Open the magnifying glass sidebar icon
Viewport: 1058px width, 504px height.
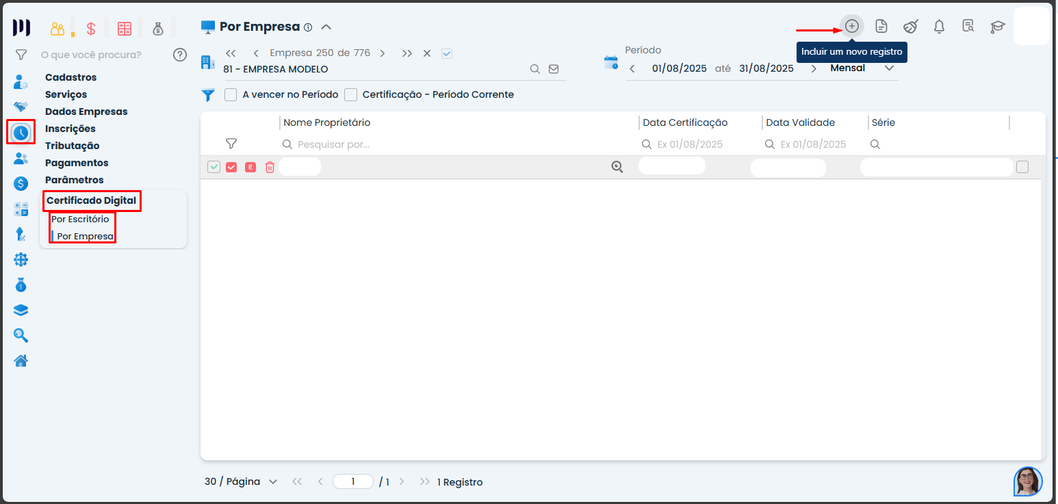21,335
